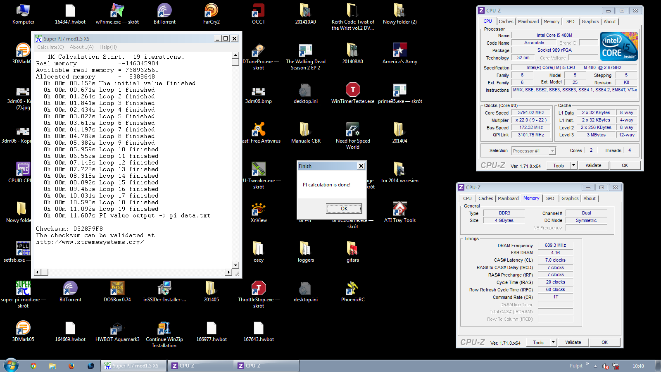The width and height of the screenshot is (661, 372).
Task: Click the first CPU-Z taskbar button
Action: click(200, 366)
